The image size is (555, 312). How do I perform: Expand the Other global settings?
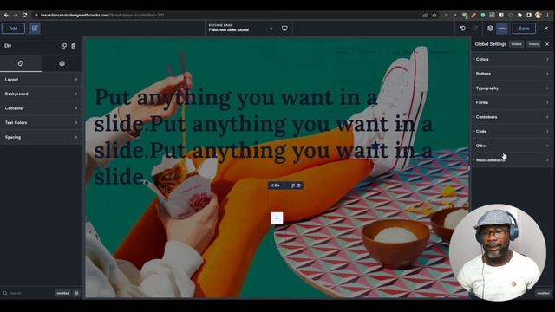pos(512,146)
